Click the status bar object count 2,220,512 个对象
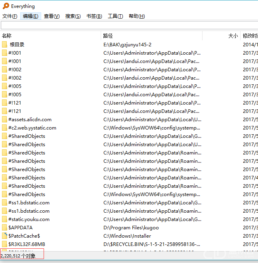Viewport: 258px width, 263px height. coord(18,256)
